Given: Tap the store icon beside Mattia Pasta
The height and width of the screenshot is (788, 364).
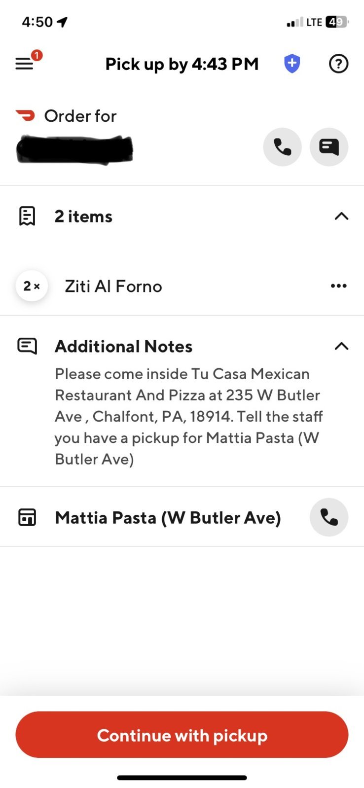Looking at the screenshot, I should coord(27,517).
